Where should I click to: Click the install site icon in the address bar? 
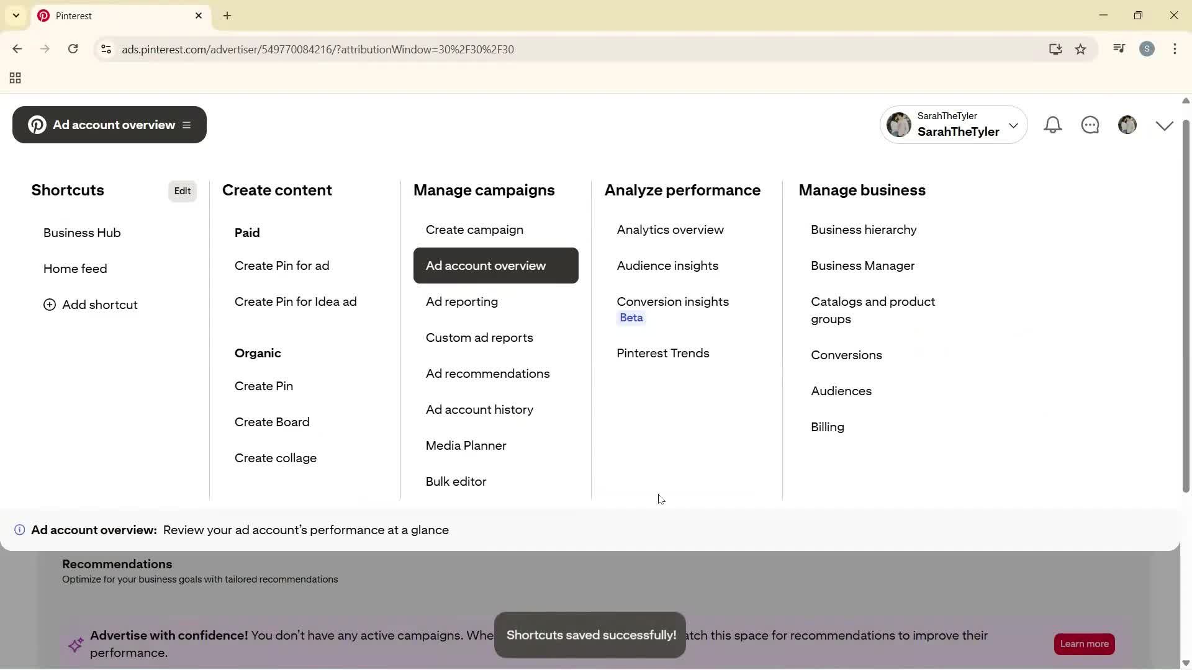[x=1055, y=49]
